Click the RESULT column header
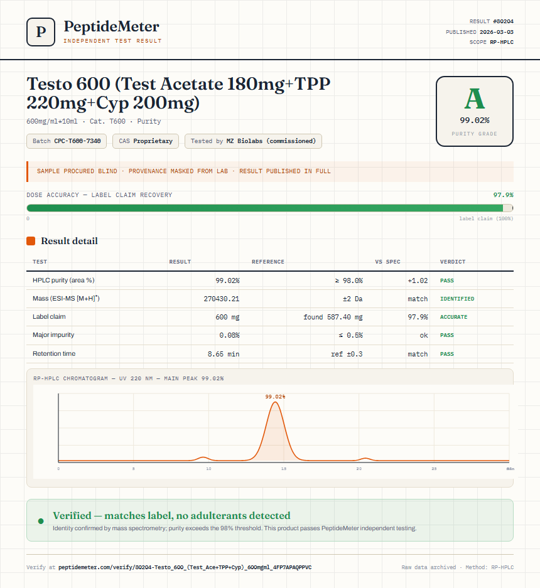The height and width of the screenshot is (588, 540). pyautogui.click(x=180, y=262)
